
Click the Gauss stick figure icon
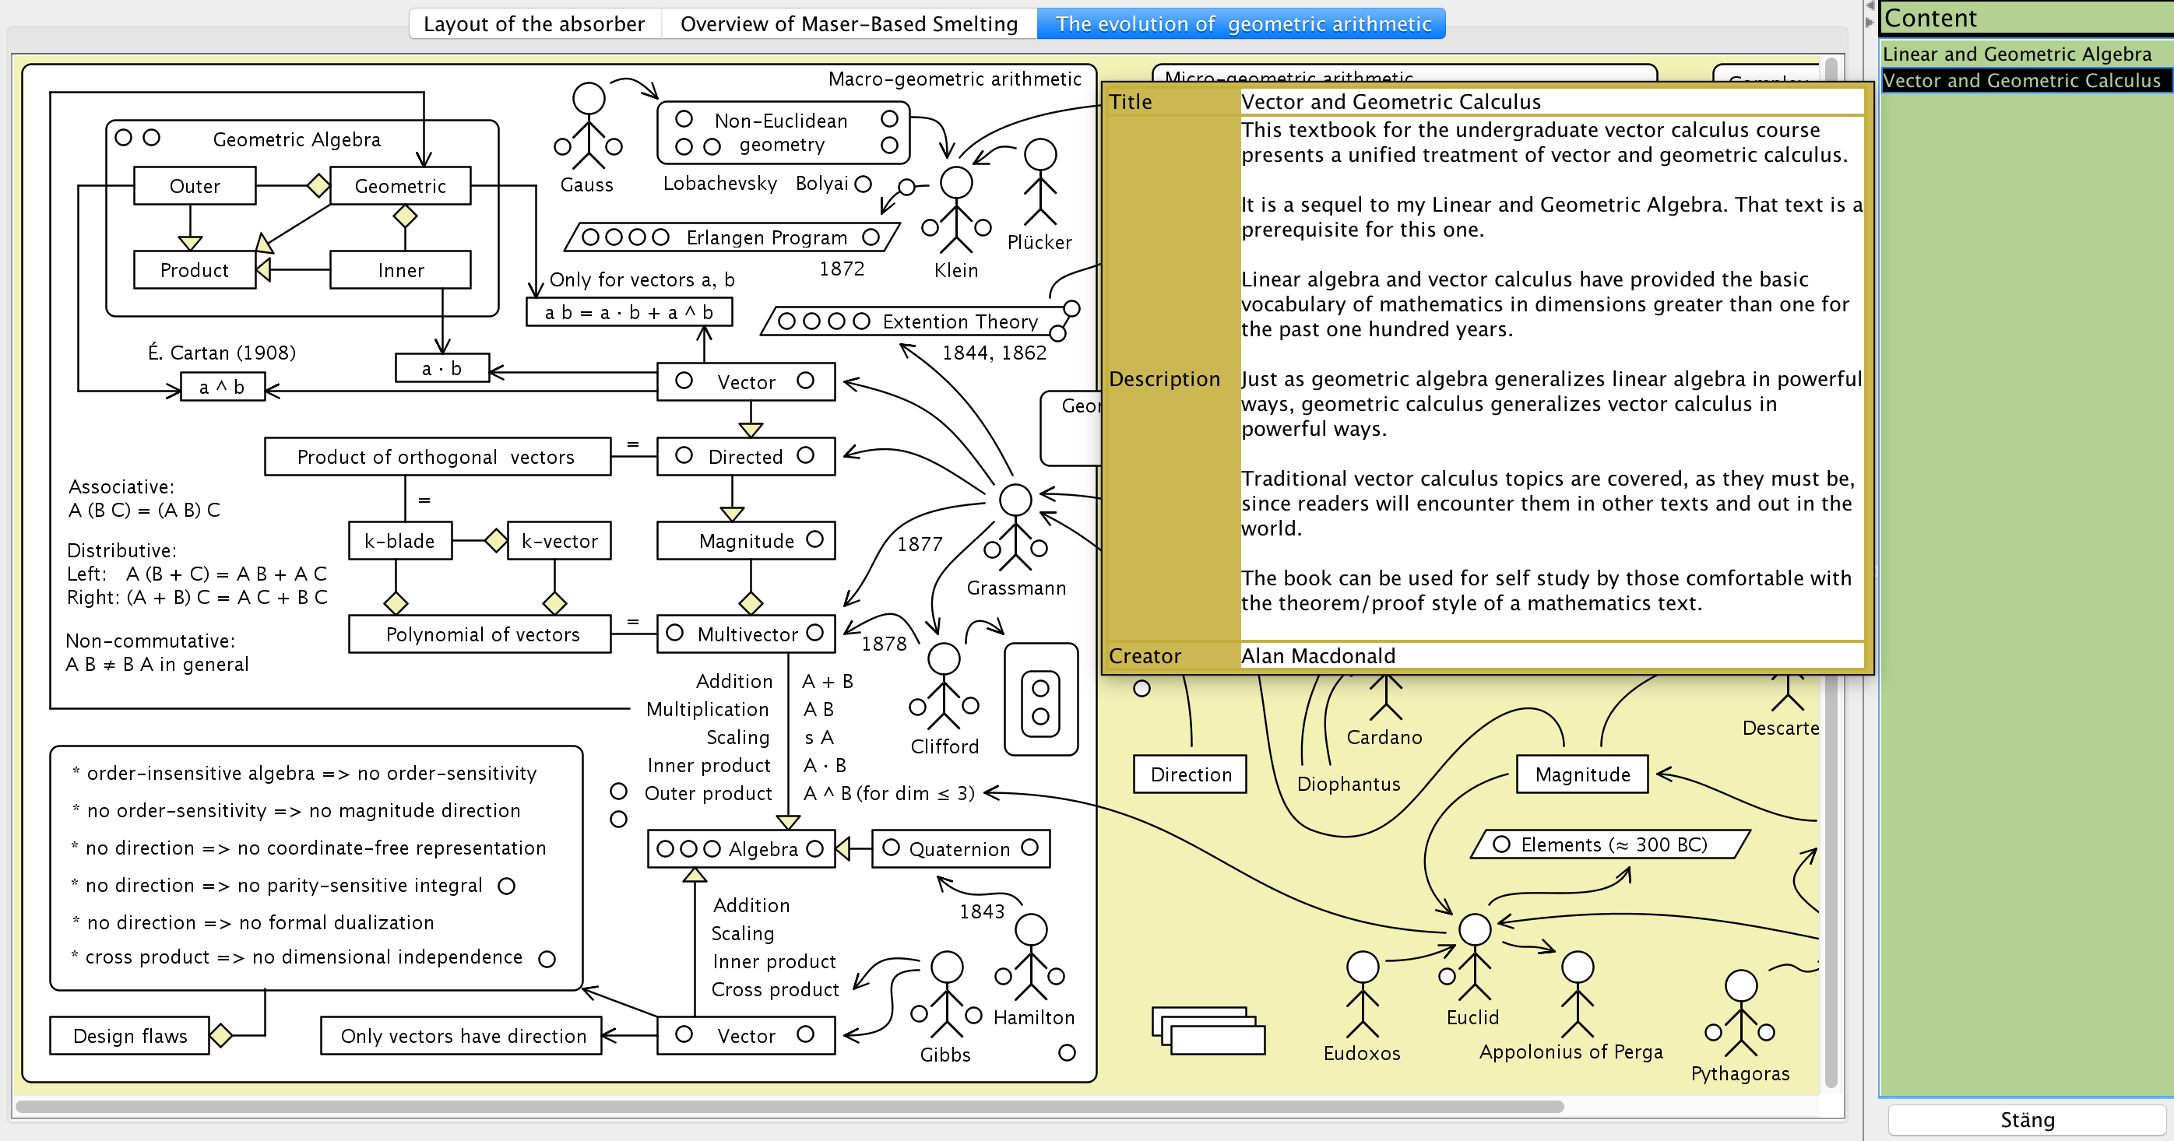point(588,125)
